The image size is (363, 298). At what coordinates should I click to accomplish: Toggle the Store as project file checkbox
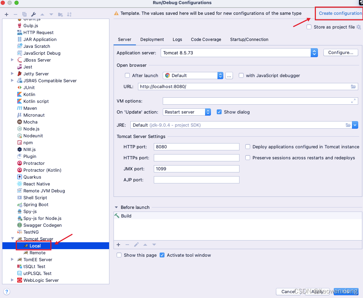[x=309, y=27]
